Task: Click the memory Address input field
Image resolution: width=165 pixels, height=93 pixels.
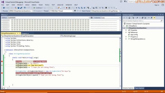Action: [48, 18]
